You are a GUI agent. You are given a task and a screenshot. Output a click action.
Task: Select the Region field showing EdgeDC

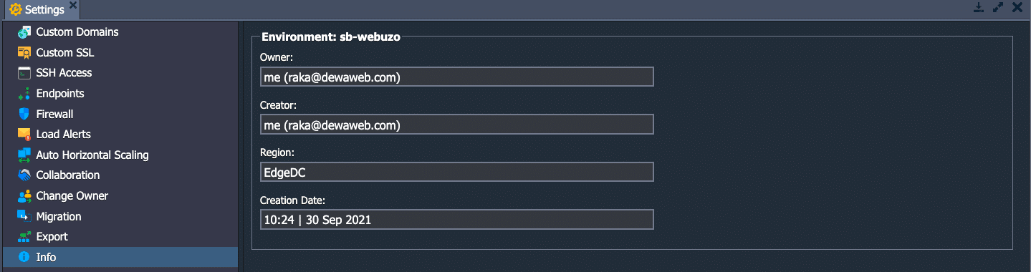457,172
